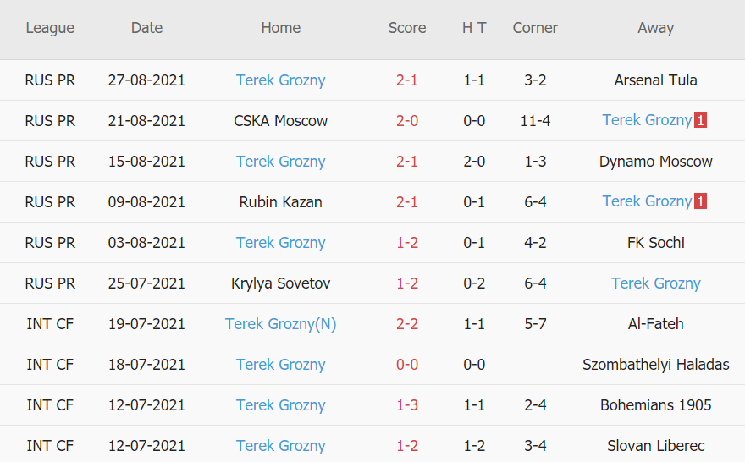Click the 11-4 corner count for CSKA Moscow match
Image resolution: width=745 pixels, height=462 pixels.
click(535, 121)
